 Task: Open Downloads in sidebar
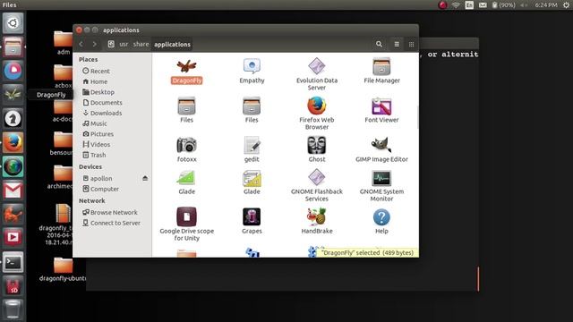tap(102, 114)
